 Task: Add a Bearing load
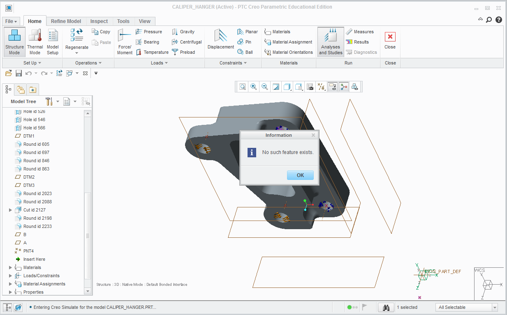(x=147, y=42)
